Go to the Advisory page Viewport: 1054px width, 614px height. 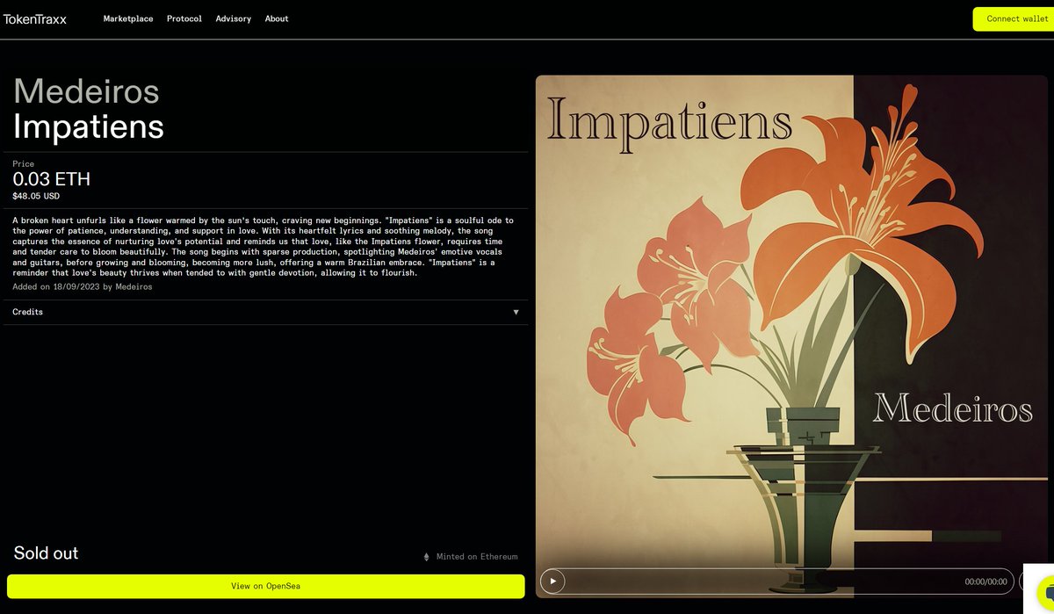tap(234, 18)
